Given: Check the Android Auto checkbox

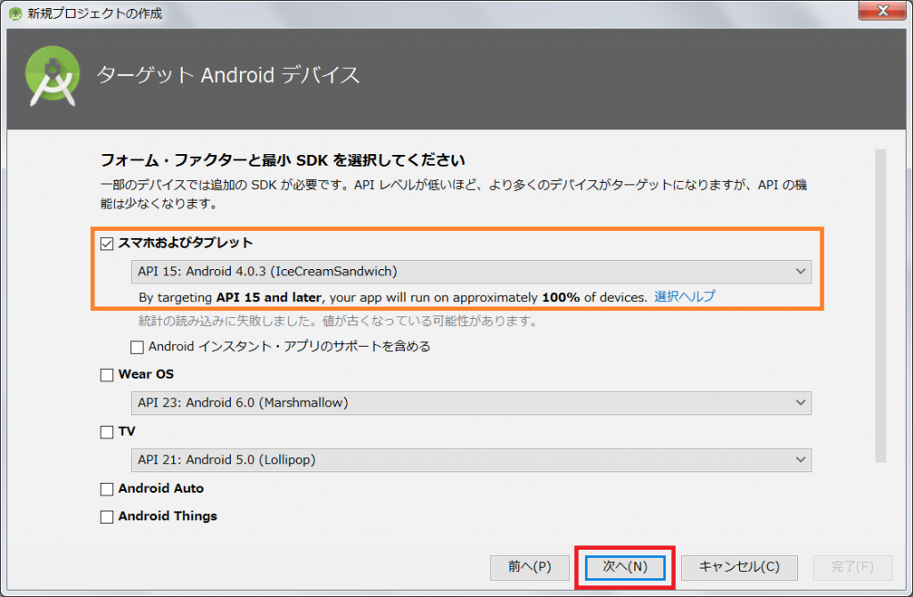Looking at the screenshot, I should pos(107,488).
